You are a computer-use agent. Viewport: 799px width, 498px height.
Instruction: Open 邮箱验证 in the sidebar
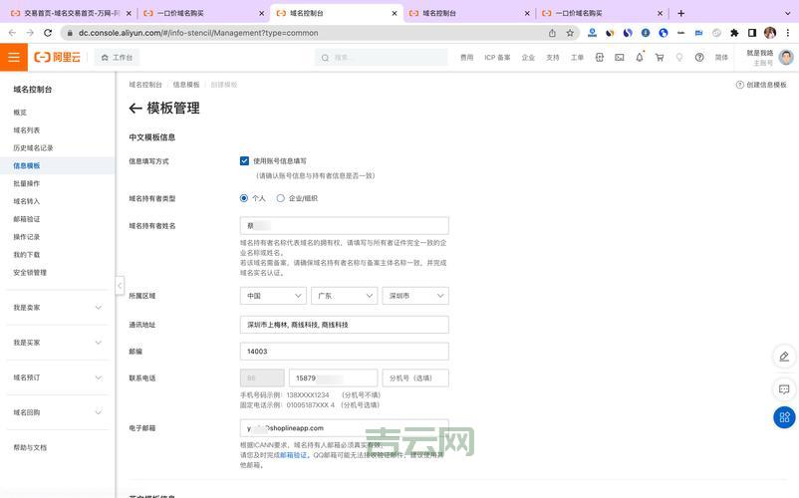coord(27,219)
